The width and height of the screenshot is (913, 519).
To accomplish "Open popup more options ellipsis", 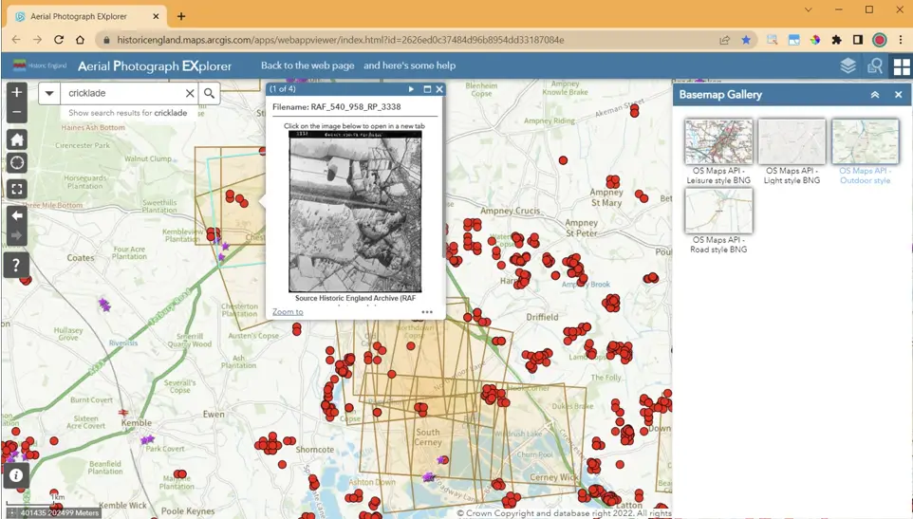I will (427, 312).
